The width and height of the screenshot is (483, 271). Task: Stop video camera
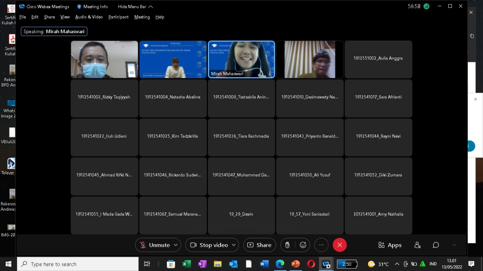coord(209,245)
